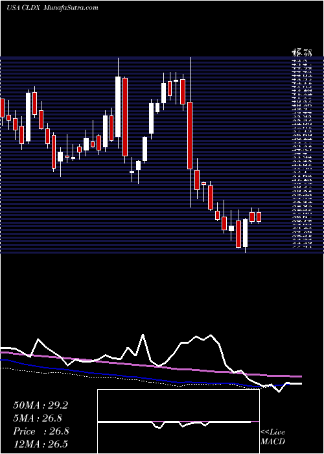Click the 'USA CLDX MunafaSutra.com' header text
This screenshot has width=324, height=454.
coord(52,8)
